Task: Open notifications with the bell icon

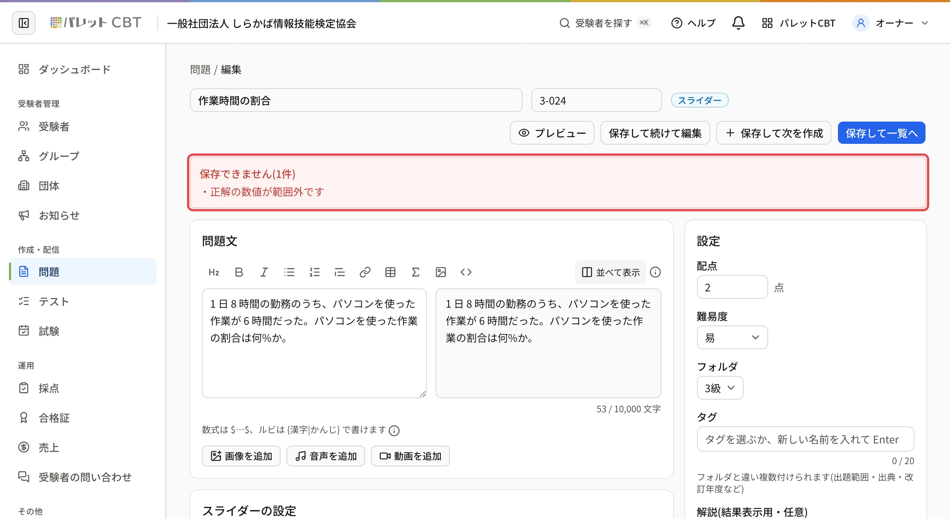Action: [x=738, y=23]
